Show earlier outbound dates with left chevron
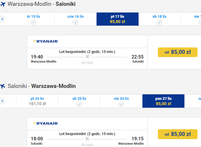The height and width of the screenshot is (147, 201). (x=2, y=19)
